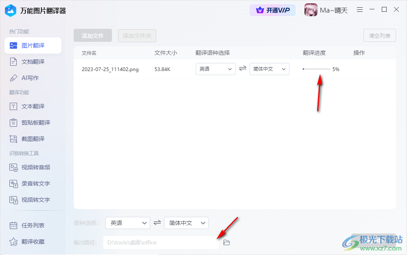Click the 操作 column header
This screenshot has height=255, width=407.
pyautogui.click(x=359, y=53)
